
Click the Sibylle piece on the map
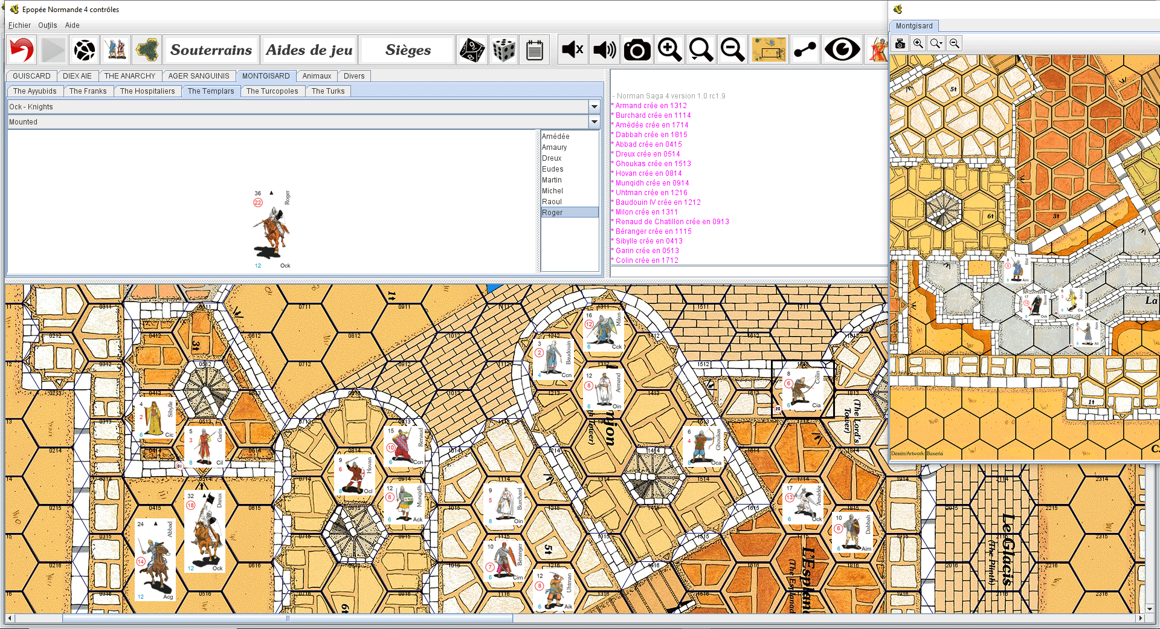click(x=155, y=419)
